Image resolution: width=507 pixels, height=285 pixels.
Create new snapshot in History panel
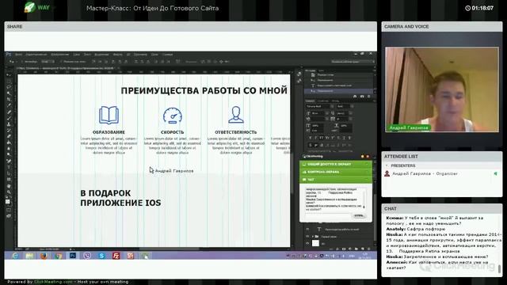(x=362, y=97)
